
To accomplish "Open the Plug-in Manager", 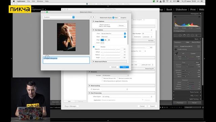I will click(x=71, y=106).
